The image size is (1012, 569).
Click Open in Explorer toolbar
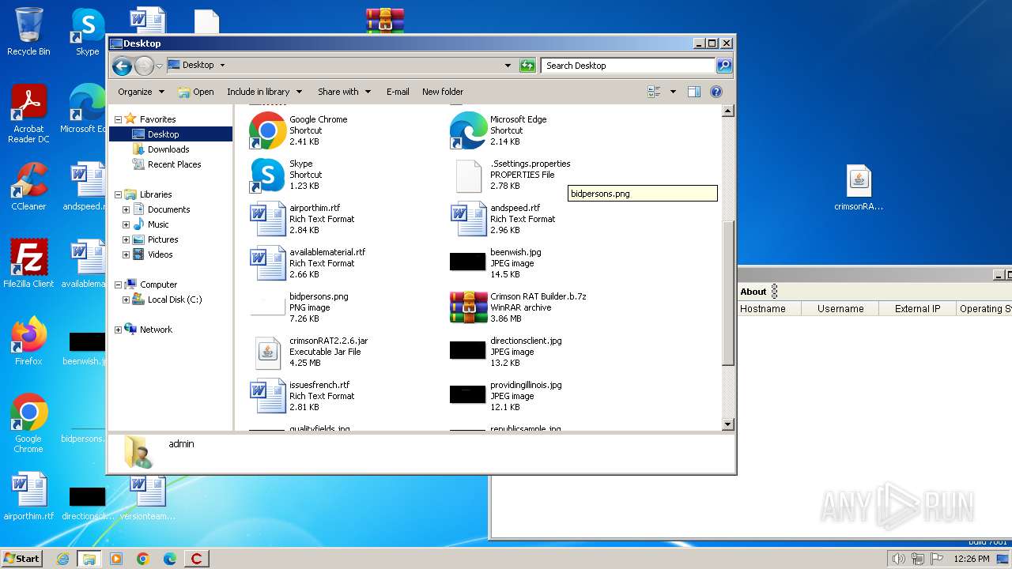(x=196, y=92)
